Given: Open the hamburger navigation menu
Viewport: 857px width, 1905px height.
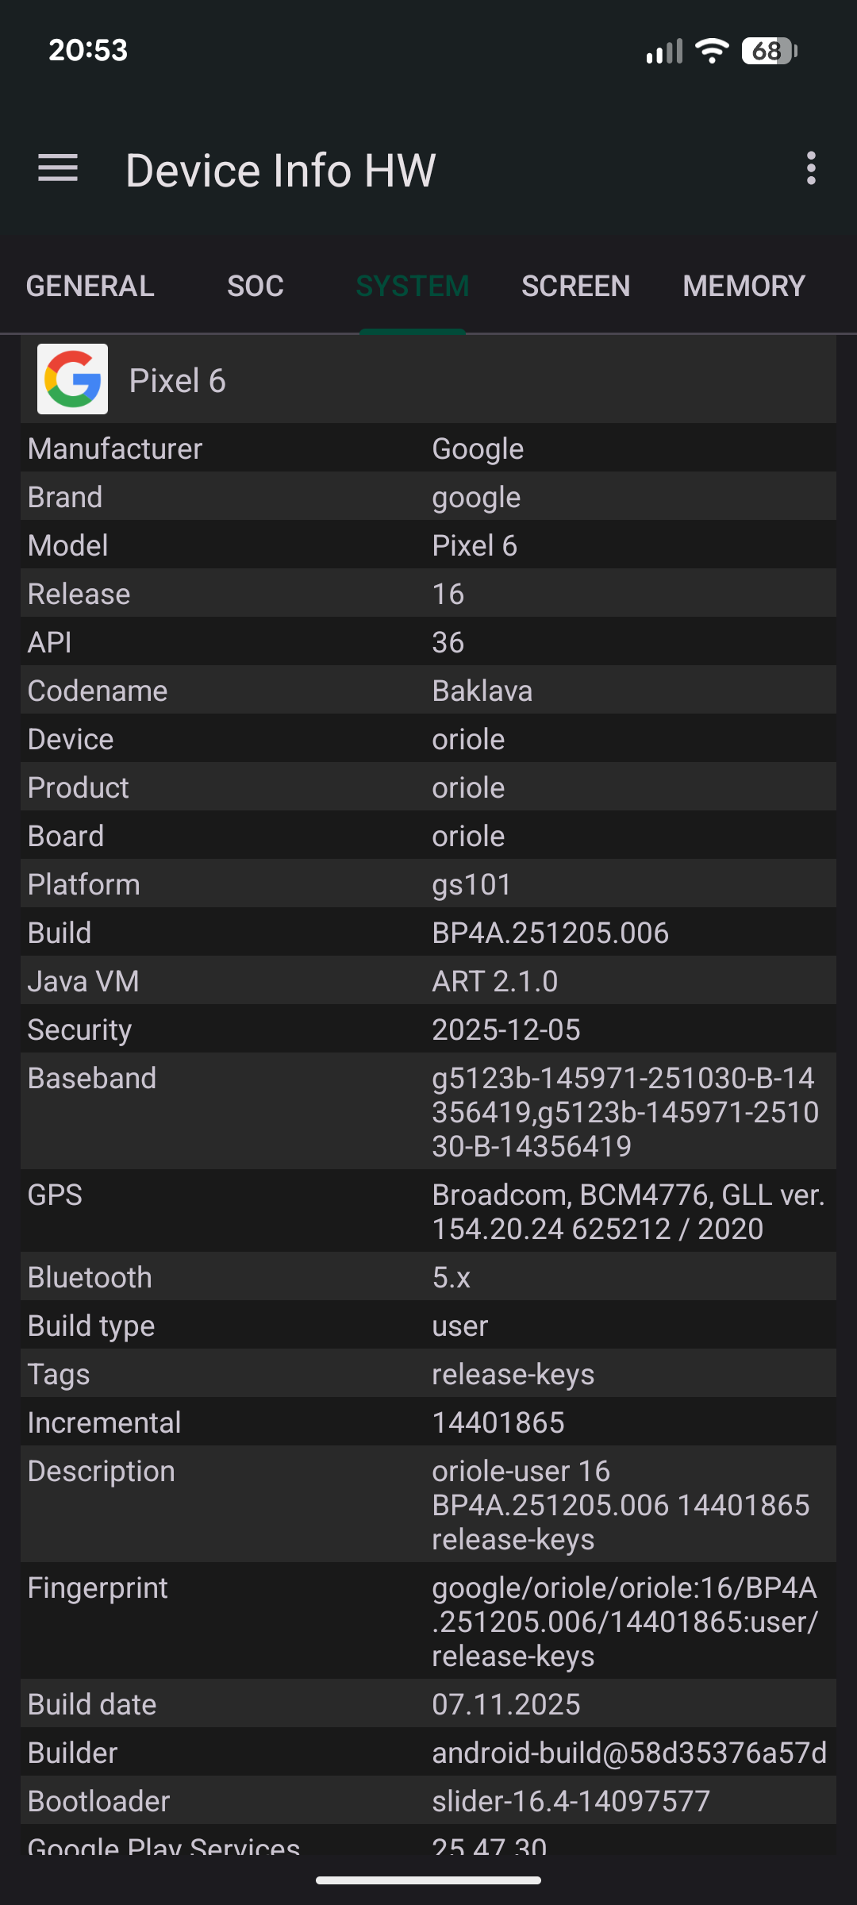Looking at the screenshot, I should click(x=58, y=168).
